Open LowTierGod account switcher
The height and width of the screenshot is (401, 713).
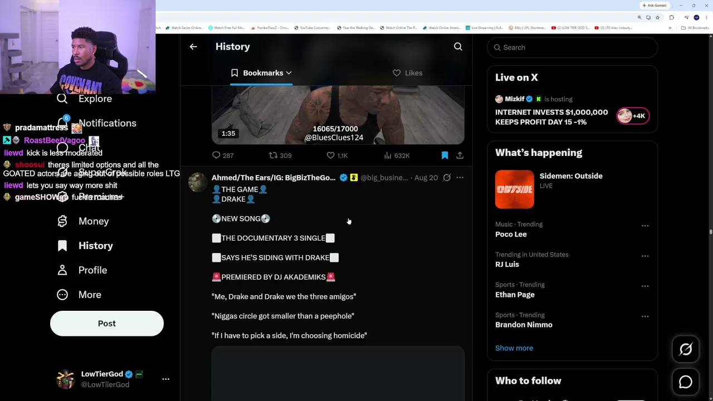pyautogui.click(x=113, y=379)
